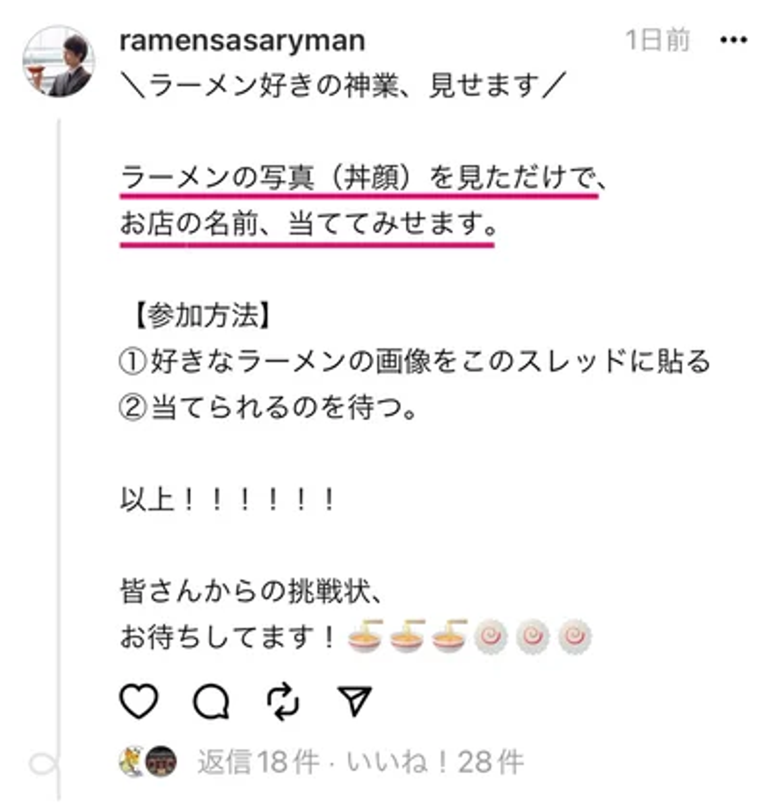
Task: Repost using the circular arrows icon
Action: [283, 702]
